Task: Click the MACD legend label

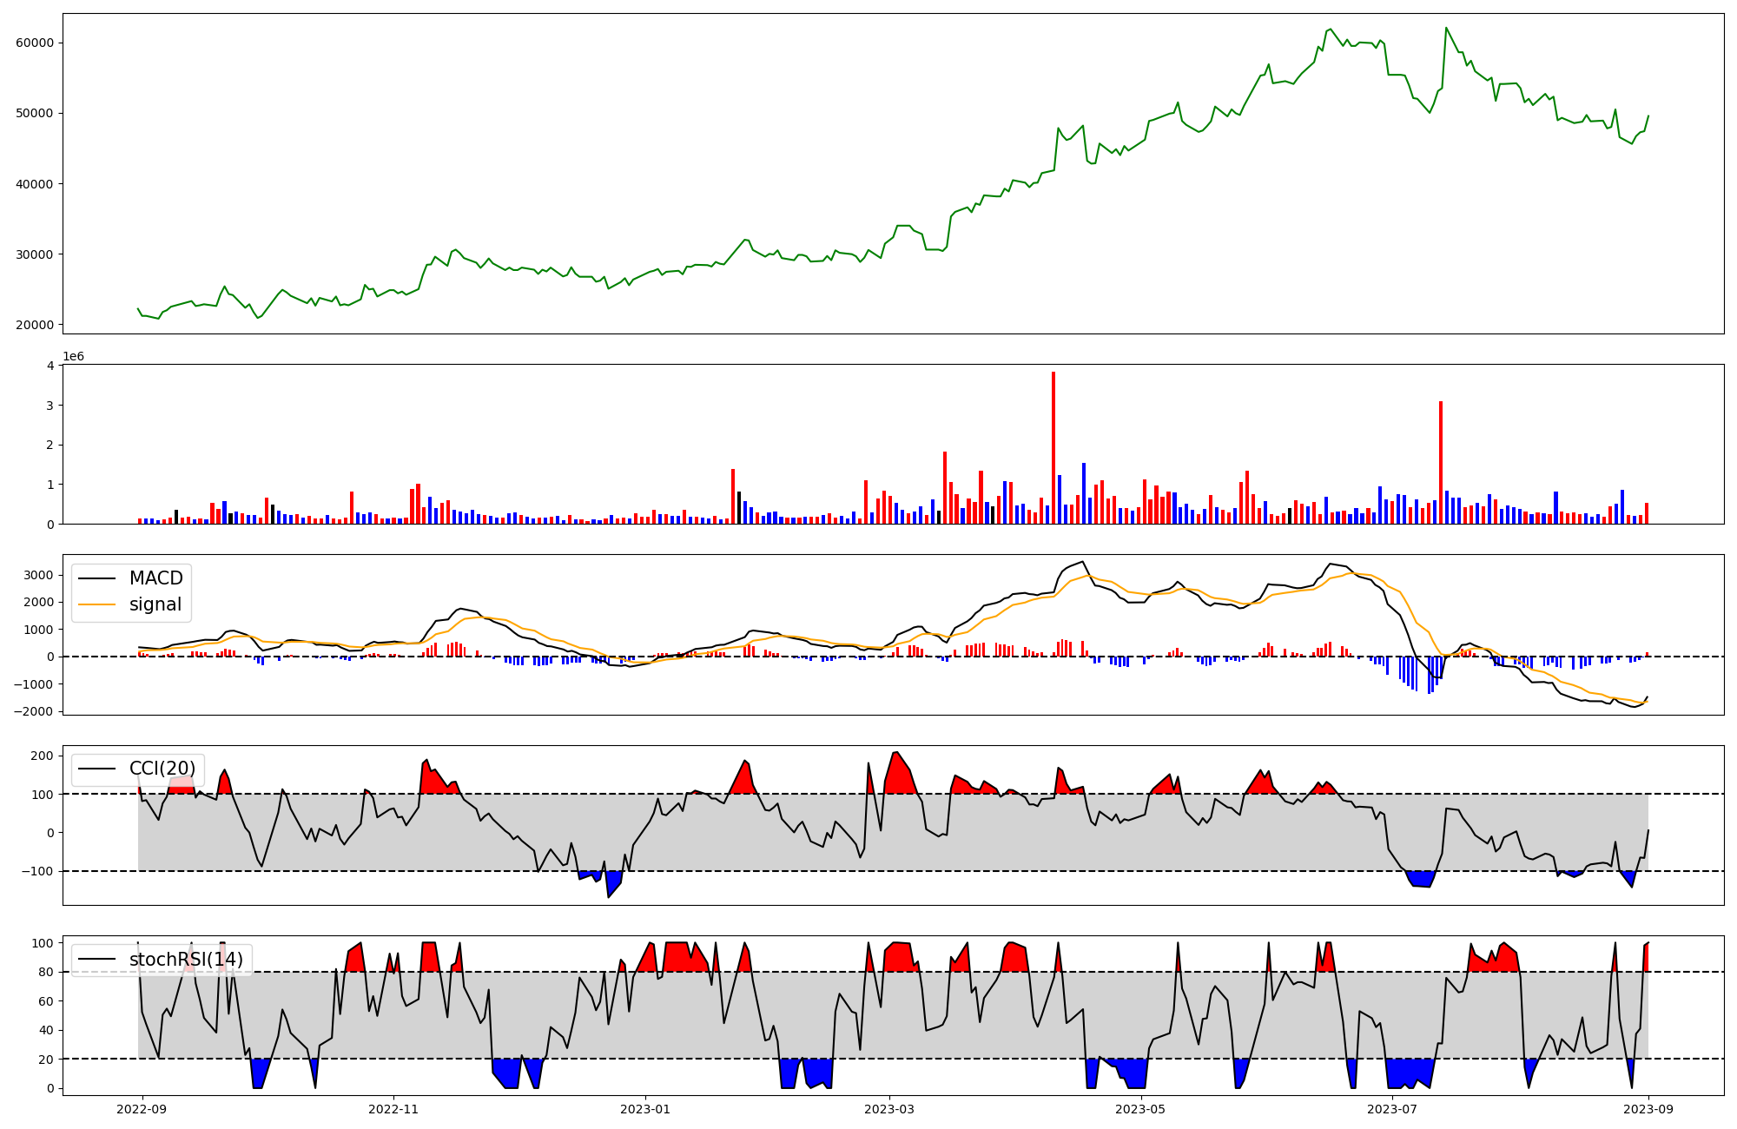Action: (x=155, y=578)
